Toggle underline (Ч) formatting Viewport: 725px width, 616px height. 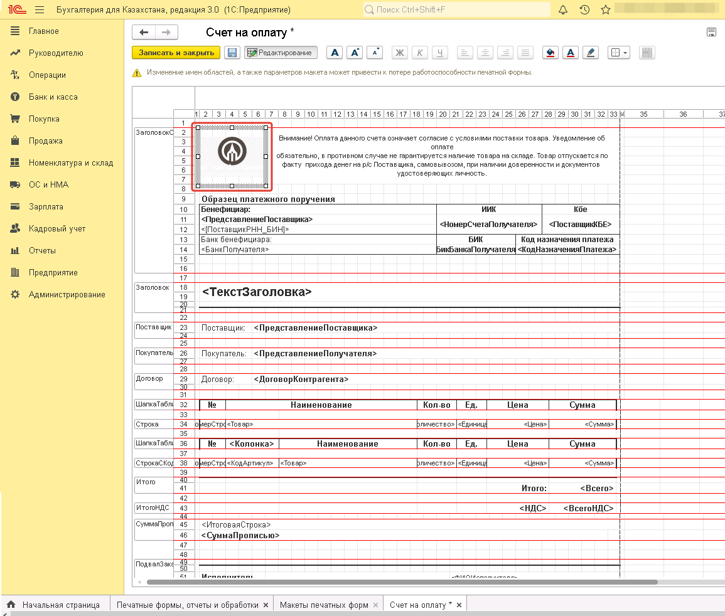[440, 53]
